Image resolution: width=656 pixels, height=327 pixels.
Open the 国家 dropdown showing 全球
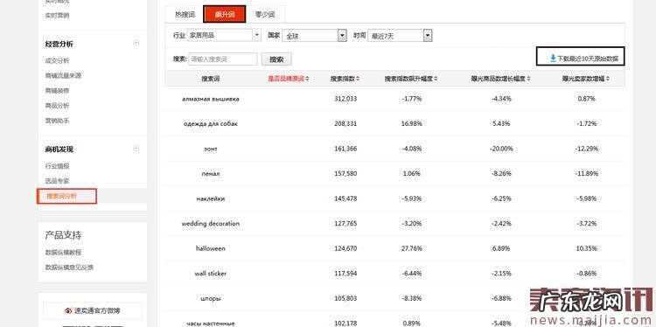click(315, 36)
